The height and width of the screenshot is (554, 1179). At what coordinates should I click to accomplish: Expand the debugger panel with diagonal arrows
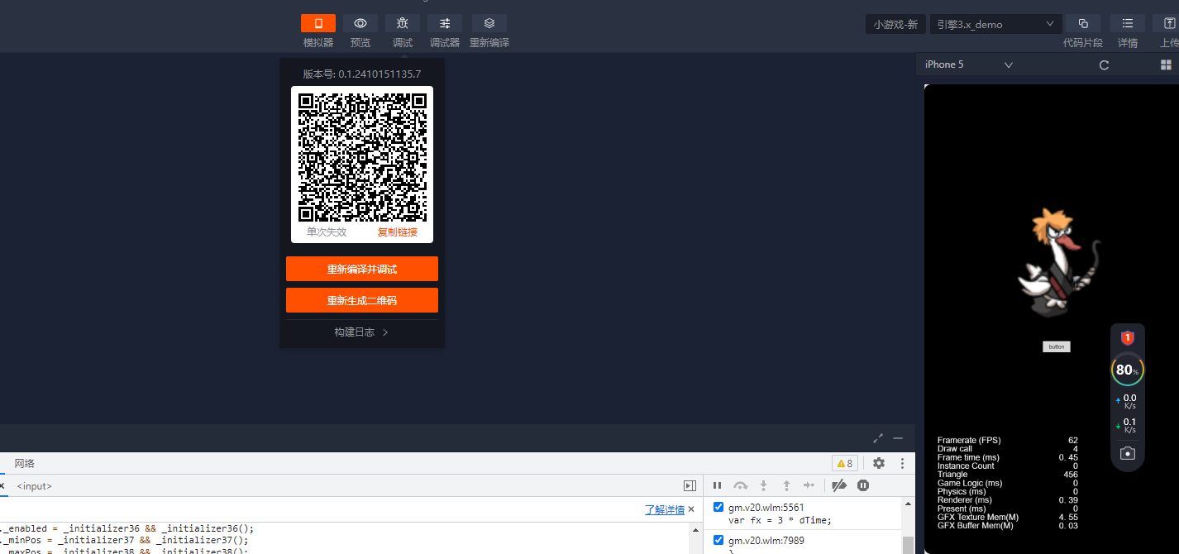878,438
